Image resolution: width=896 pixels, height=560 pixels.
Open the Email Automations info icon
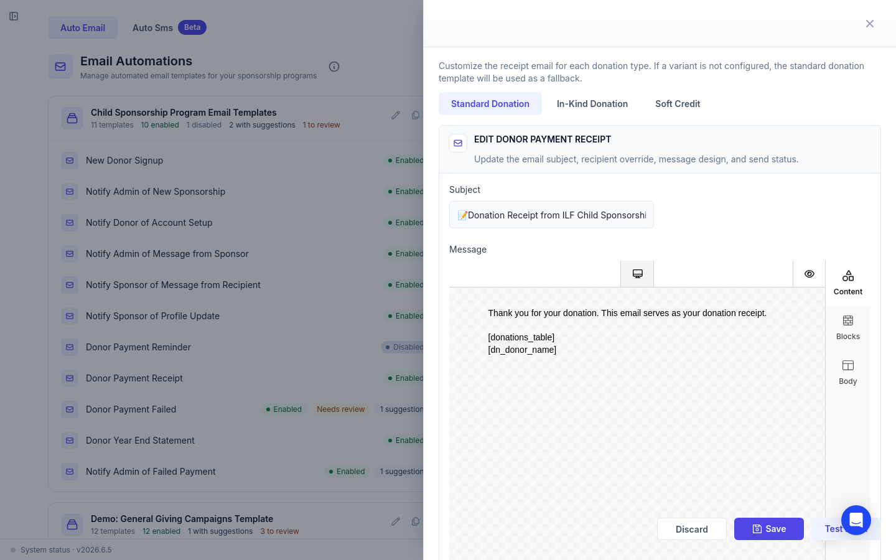(334, 67)
